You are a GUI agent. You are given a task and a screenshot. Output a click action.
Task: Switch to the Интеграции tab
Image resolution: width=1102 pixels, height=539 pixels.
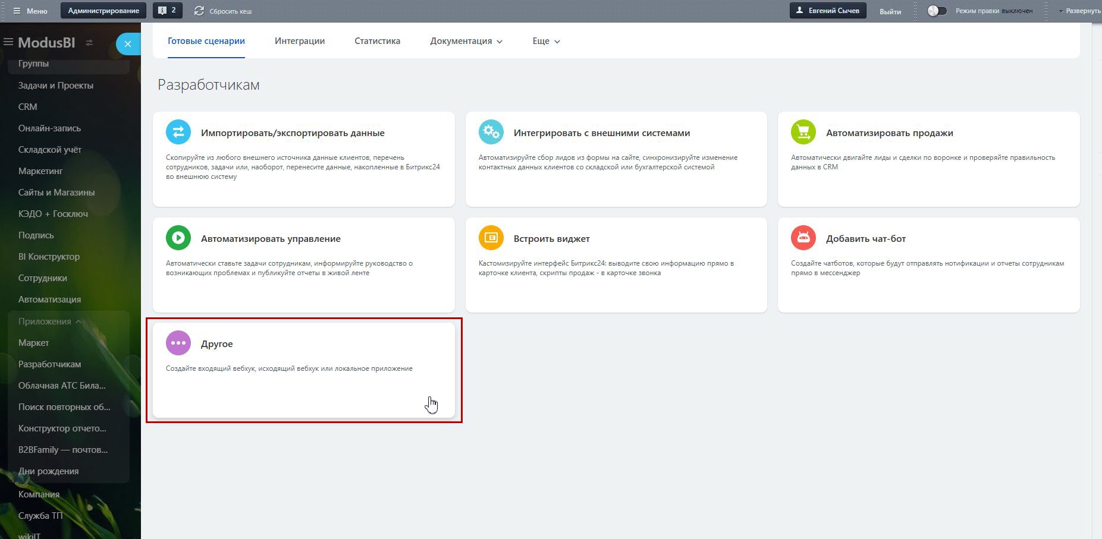coord(300,41)
